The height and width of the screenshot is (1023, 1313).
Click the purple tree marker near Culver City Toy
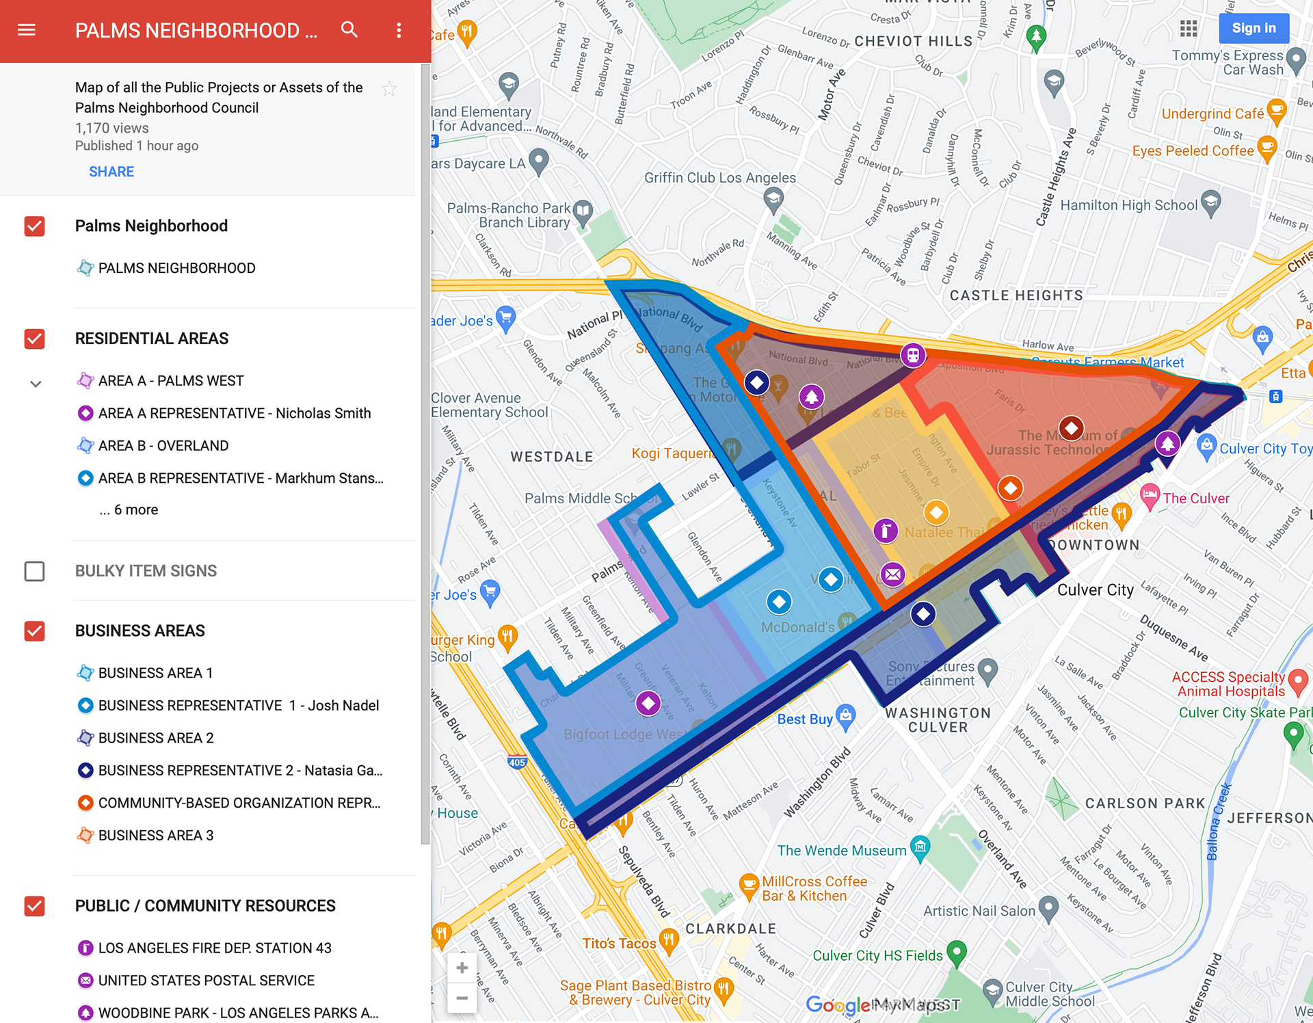click(1167, 444)
